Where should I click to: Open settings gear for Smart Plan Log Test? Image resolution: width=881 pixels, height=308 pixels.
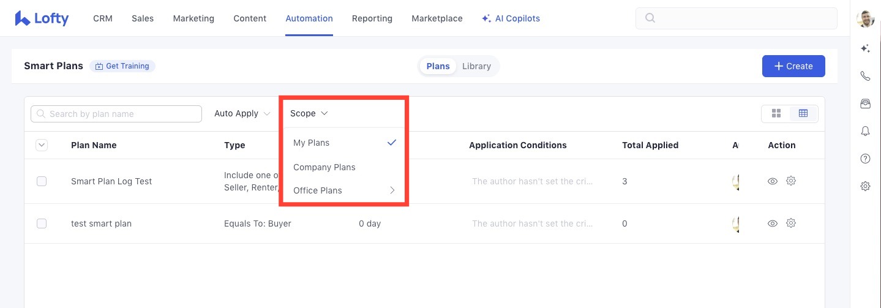coord(790,181)
